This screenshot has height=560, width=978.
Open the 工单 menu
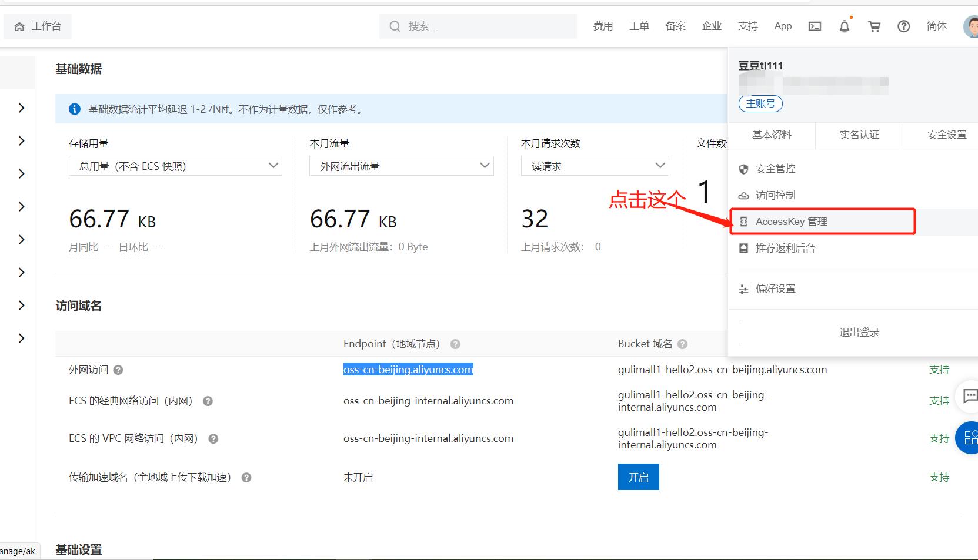[x=639, y=26]
